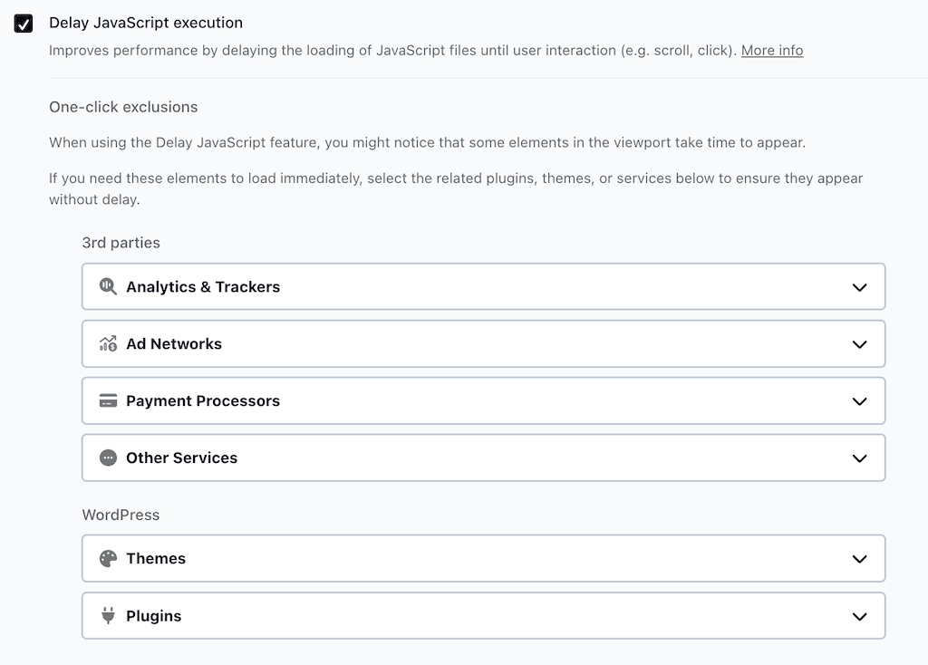Click the checked Delay JavaScript execution icon
928x665 pixels.
click(23, 23)
